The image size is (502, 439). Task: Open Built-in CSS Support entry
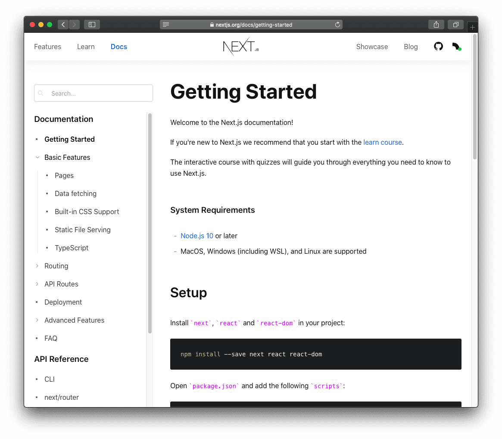87,212
